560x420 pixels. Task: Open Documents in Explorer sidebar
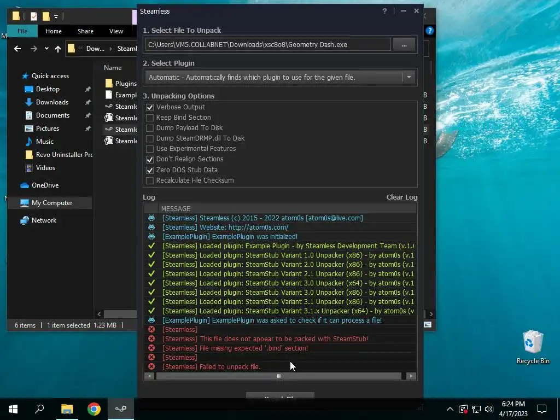tap(52, 115)
